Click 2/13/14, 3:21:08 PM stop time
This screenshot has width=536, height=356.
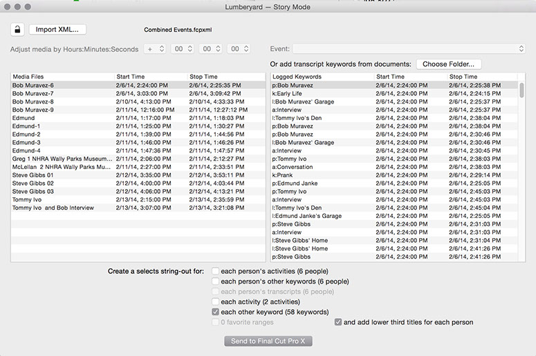[x=216, y=208]
